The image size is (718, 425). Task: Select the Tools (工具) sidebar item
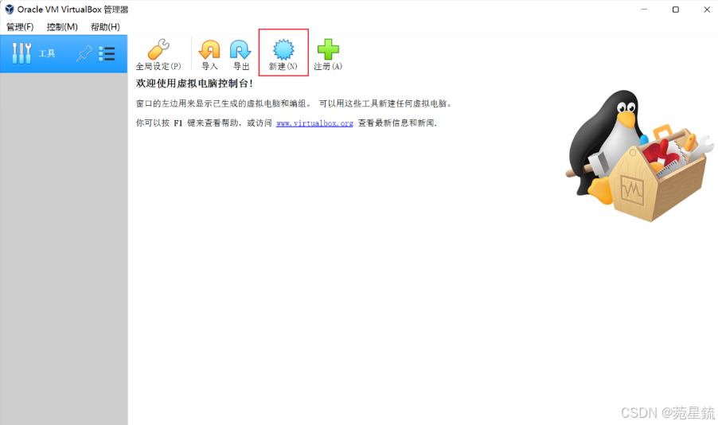click(64, 53)
